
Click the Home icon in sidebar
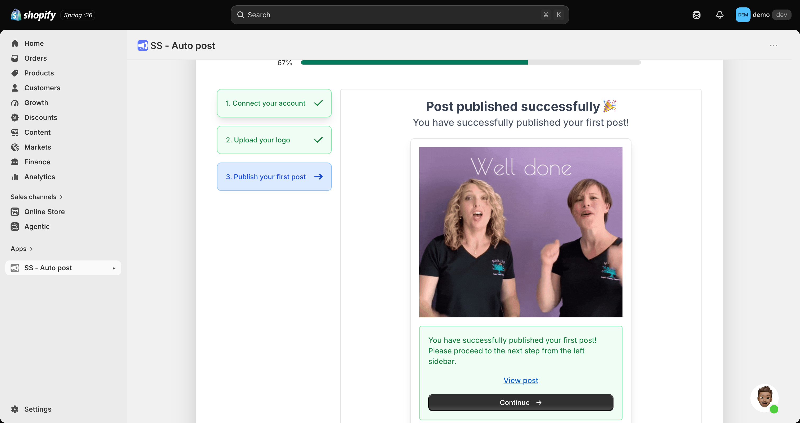point(15,43)
